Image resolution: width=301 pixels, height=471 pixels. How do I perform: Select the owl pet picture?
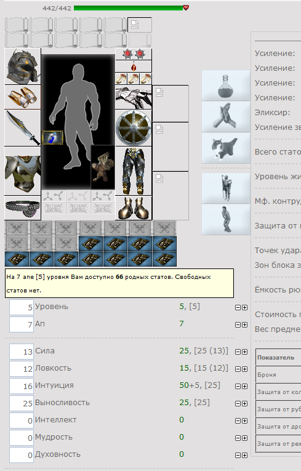click(103, 167)
